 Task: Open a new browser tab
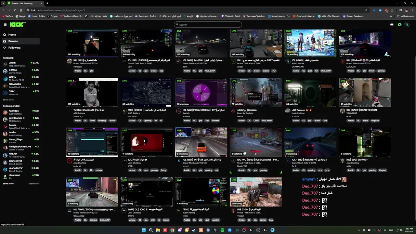click(x=47, y=3)
